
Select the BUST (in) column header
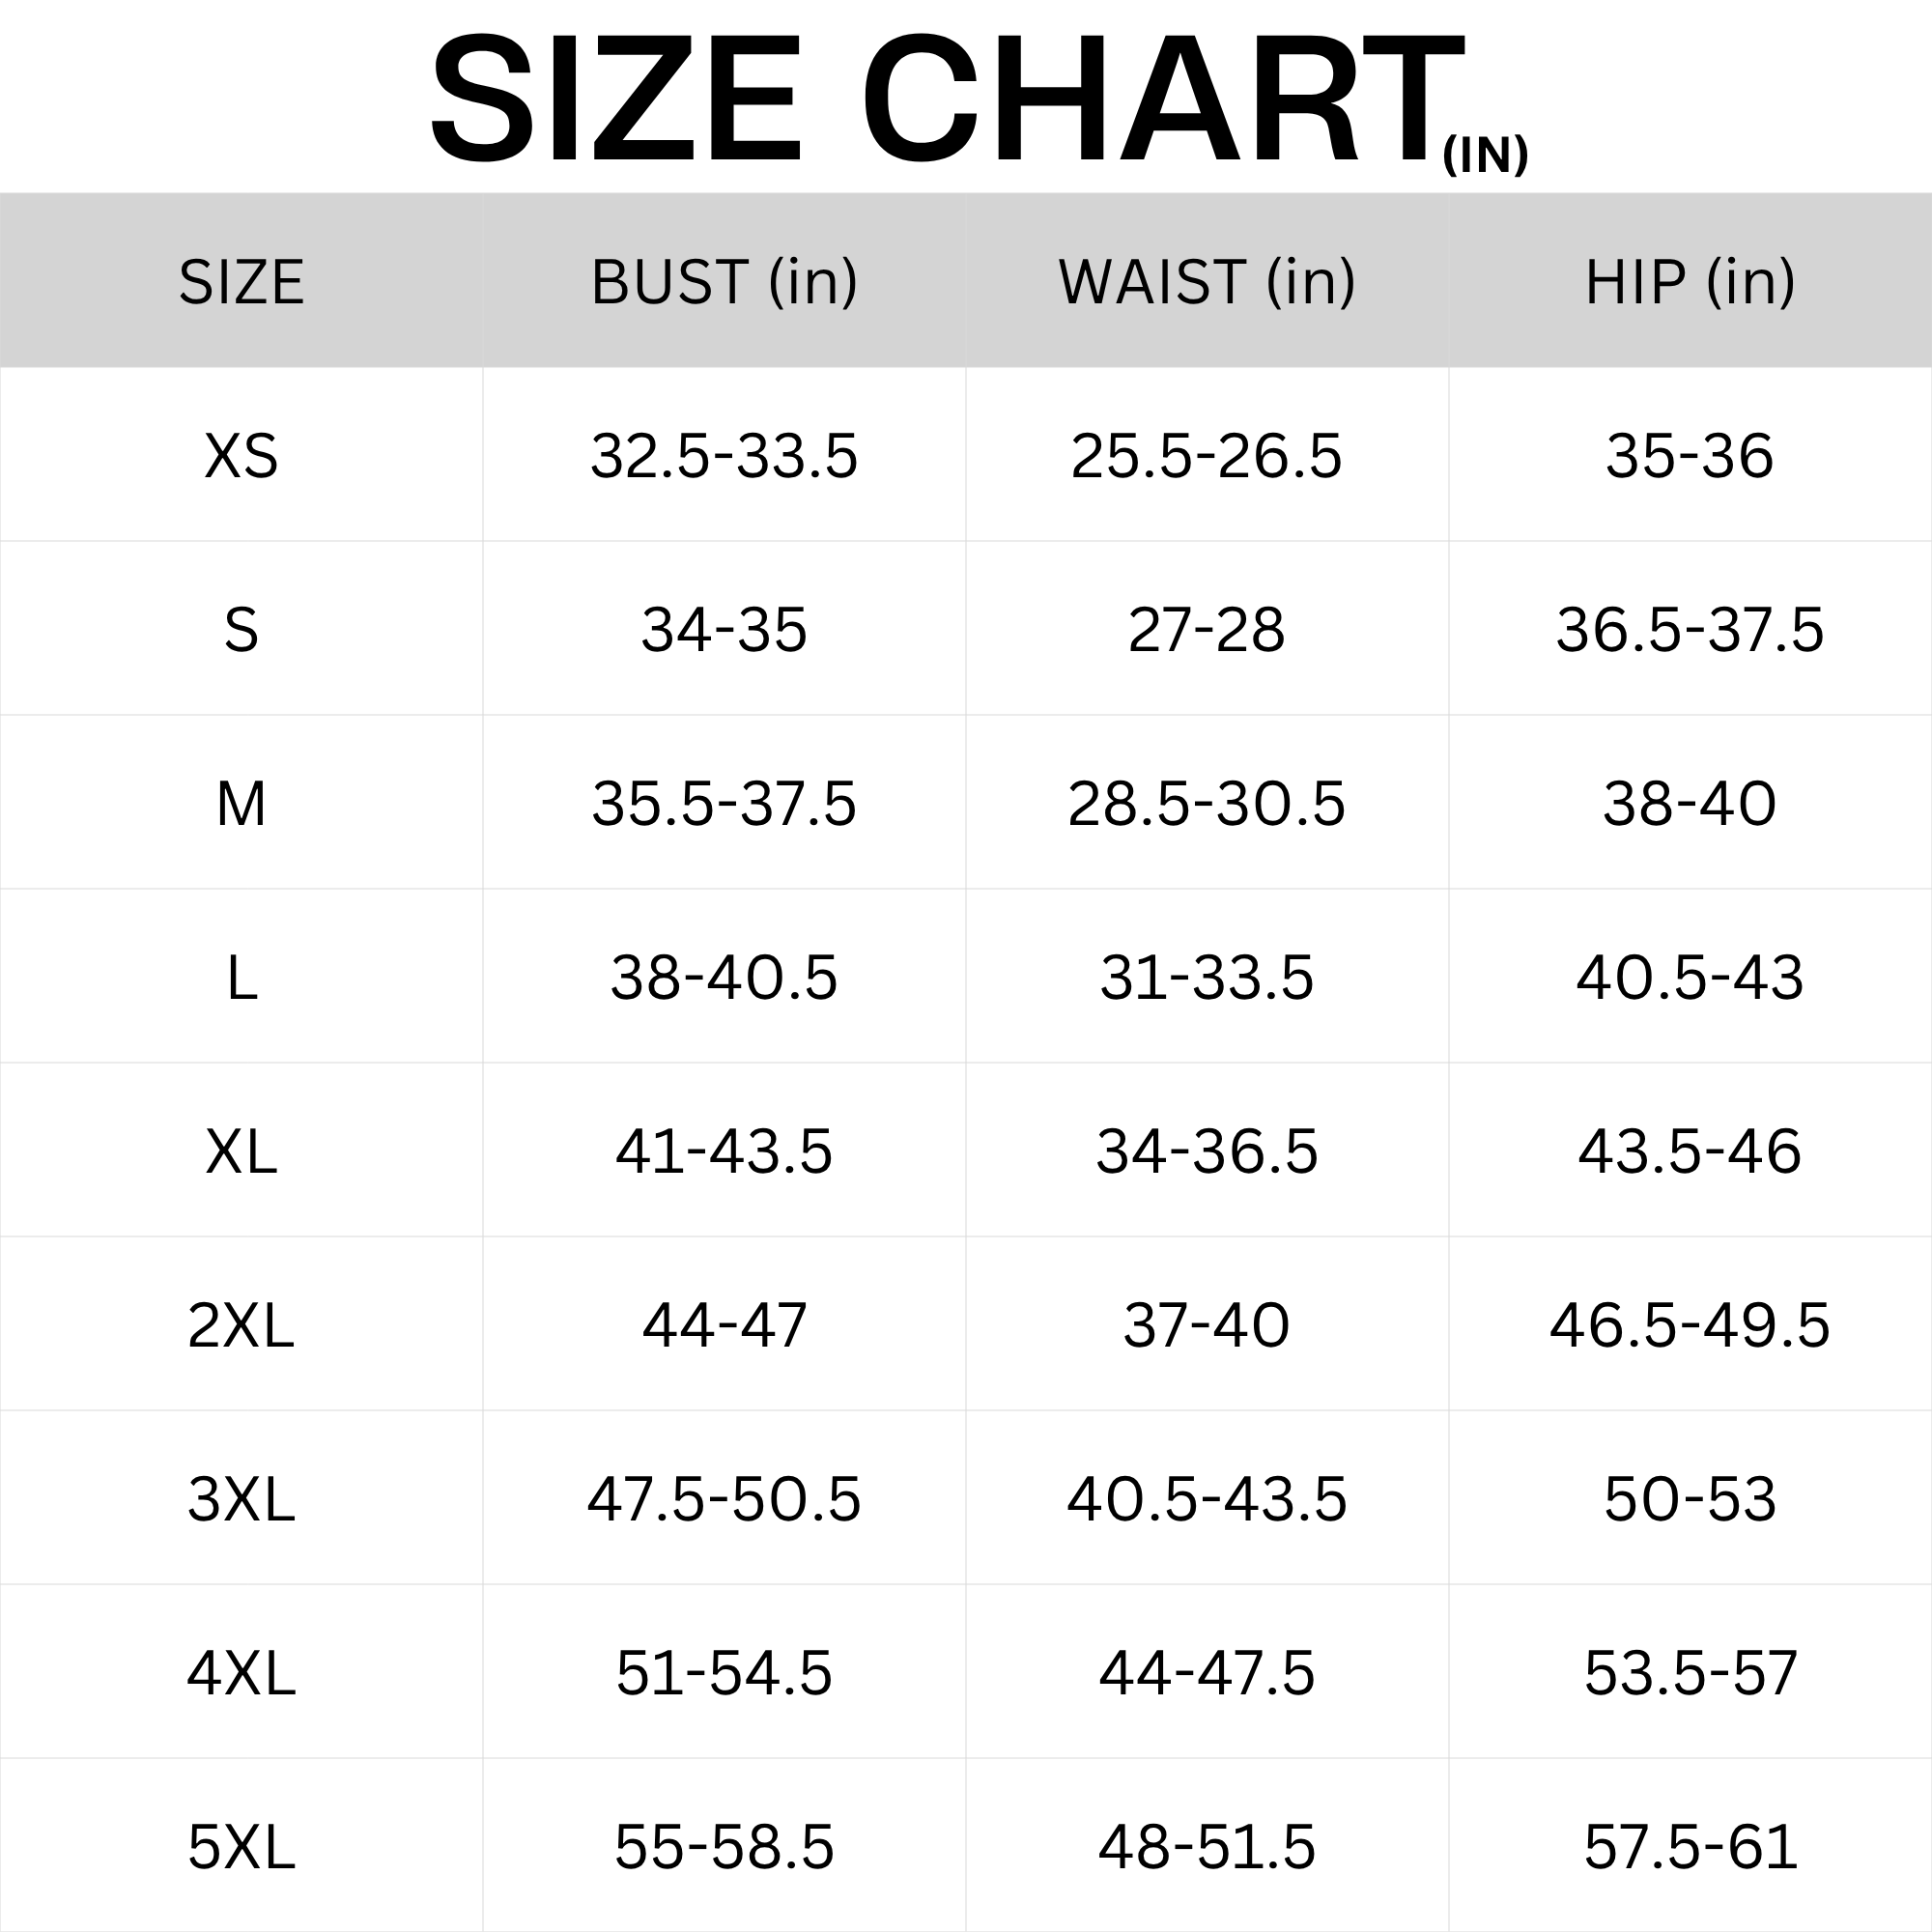click(724, 282)
